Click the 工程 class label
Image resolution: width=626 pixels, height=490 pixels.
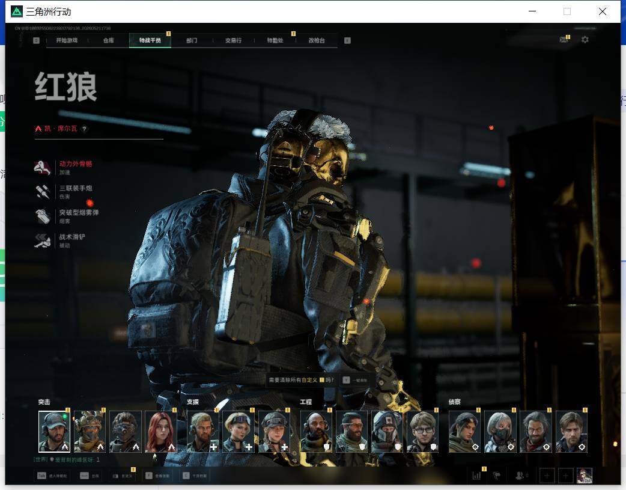pyautogui.click(x=306, y=402)
